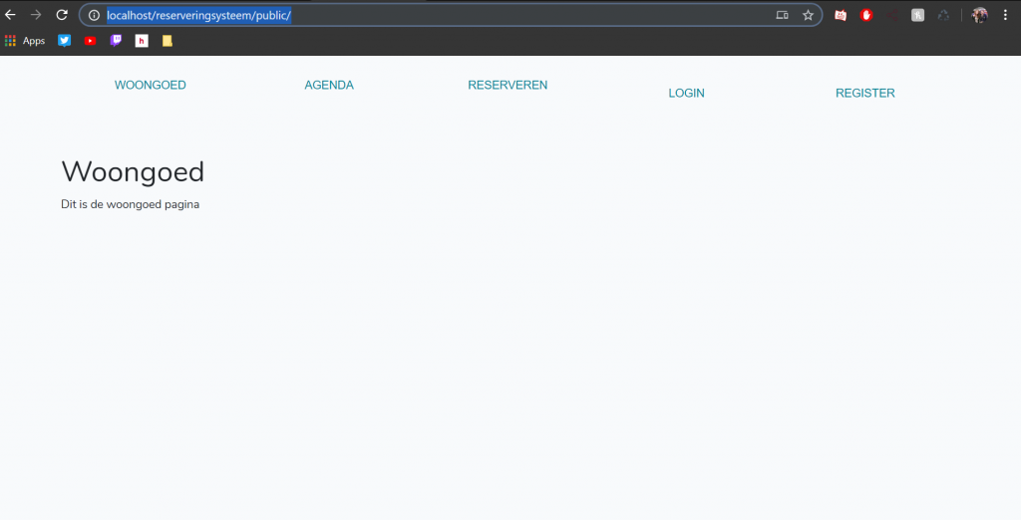Viewport: 1021px width, 520px height.
Task: Open the Apps shortcut in bookmarks bar
Action: point(25,41)
